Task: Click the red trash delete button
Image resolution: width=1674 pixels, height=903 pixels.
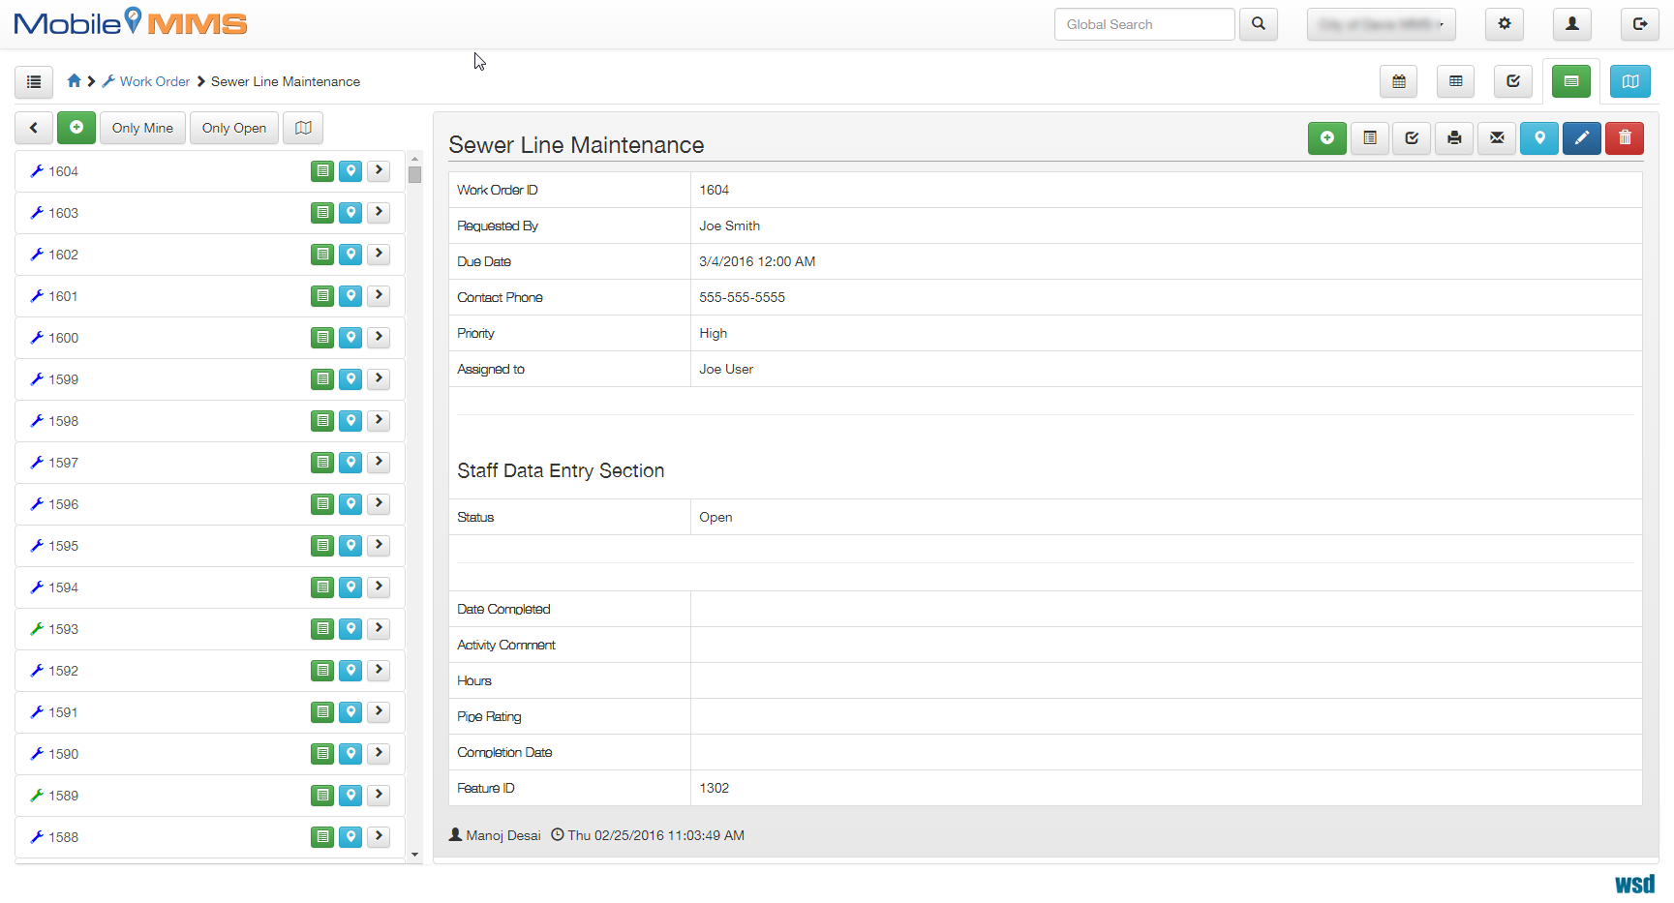Action: pyautogui.click(x=1625, y=138)
